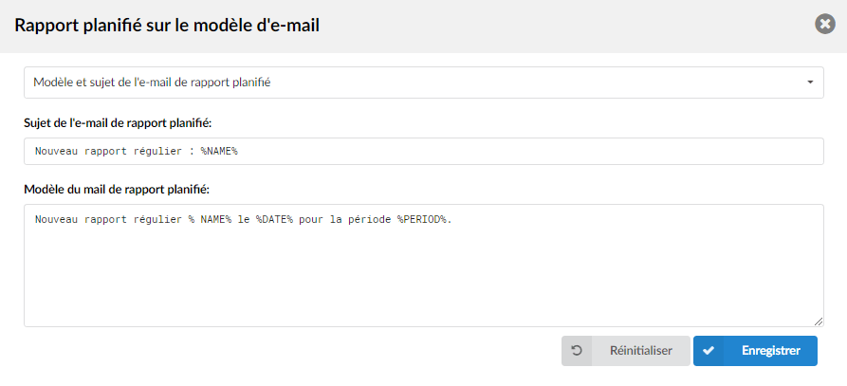Click "Nouveau rapport régulier" text in the subject field
Screen dimensions: 847x386
click(x=108, y=152)
